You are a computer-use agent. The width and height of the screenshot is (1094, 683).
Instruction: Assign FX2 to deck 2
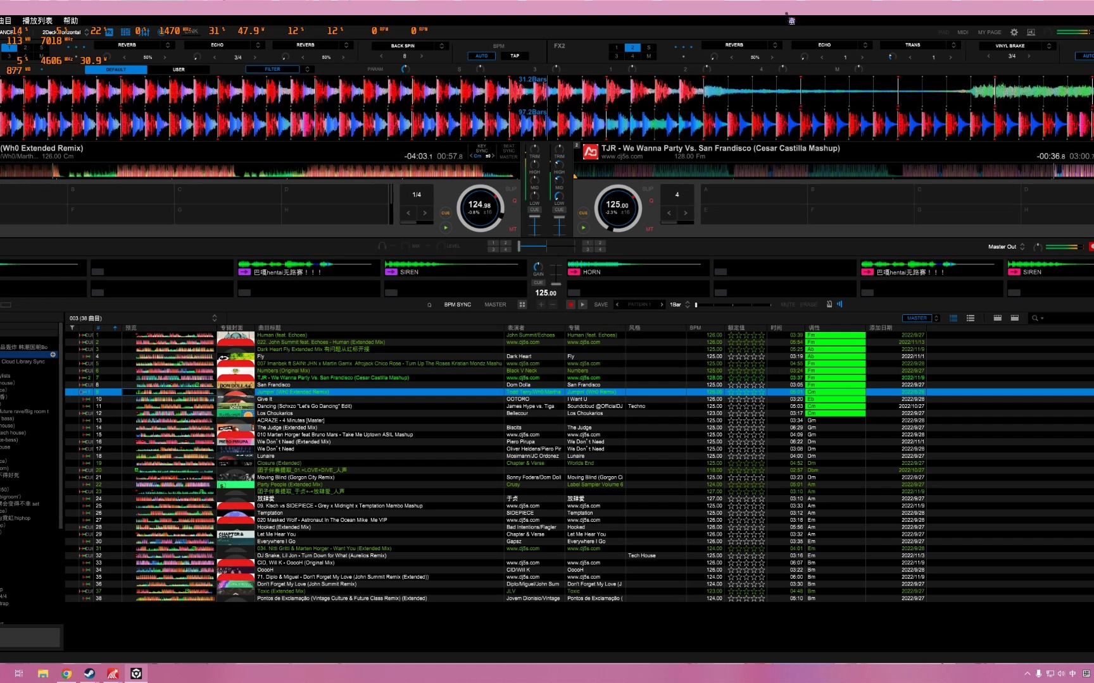(632, 47)
